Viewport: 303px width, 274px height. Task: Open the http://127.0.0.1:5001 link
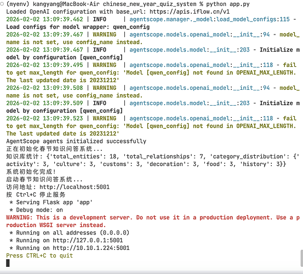coord(88,241)
